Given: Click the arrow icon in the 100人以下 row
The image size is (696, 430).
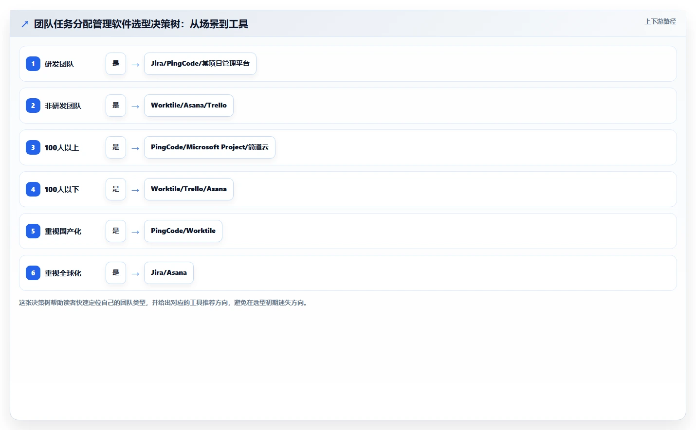Looking at the screenshot, I should click(x=135, y=190).
